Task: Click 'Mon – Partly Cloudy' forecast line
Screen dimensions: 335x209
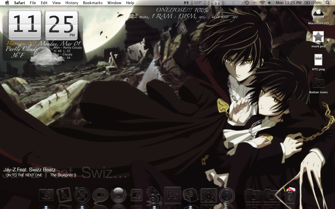Action: 68,48
